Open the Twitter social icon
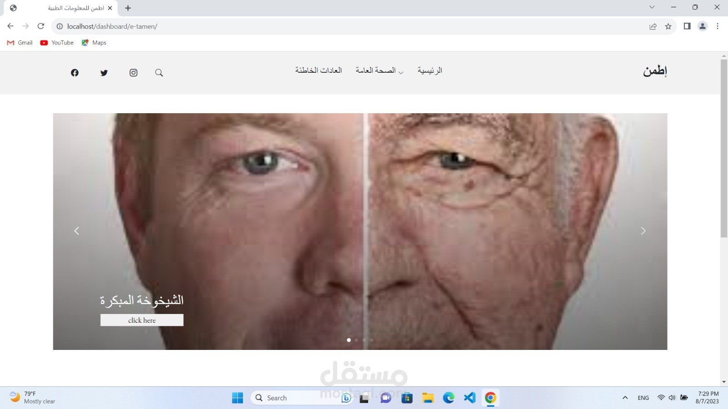The height and width of the screenshot is (409, 728). coord(104,73)
